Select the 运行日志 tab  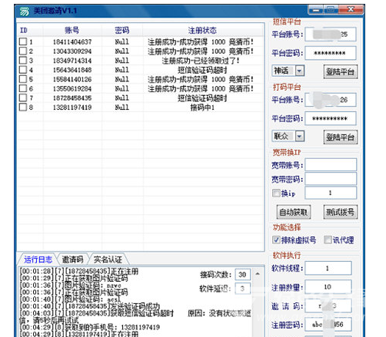coord(38,259)
